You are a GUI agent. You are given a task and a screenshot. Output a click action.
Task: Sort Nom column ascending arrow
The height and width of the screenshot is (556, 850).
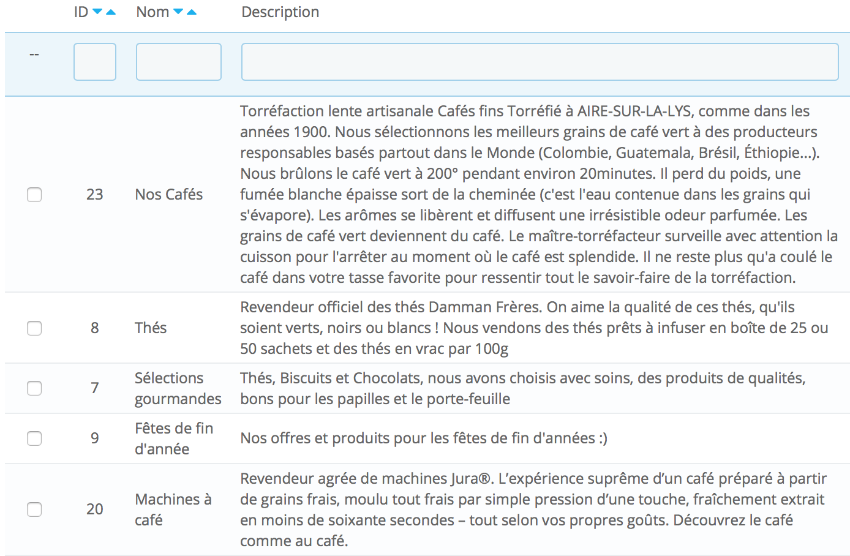(192, 12)
